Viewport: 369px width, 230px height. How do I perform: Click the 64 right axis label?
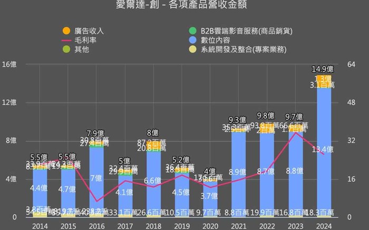pos(352,65)
